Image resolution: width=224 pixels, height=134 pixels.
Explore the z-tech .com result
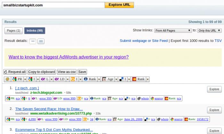click(214, 89)
